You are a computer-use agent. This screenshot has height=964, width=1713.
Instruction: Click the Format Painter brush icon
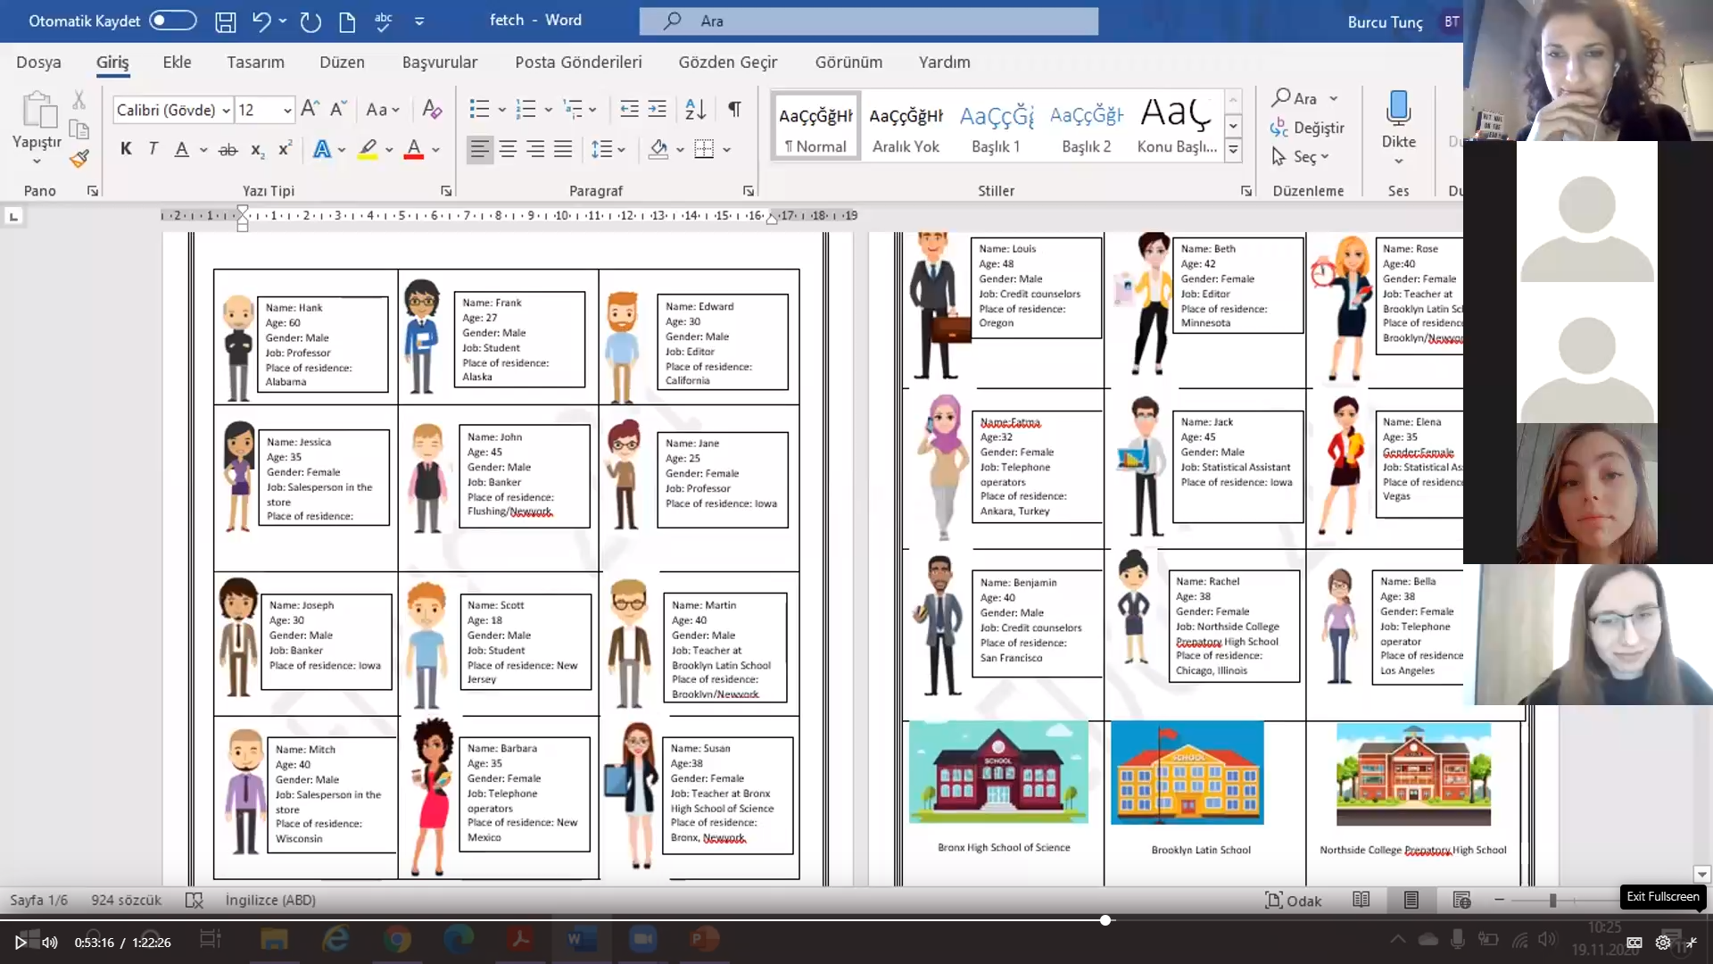click(x=79, y=159)
